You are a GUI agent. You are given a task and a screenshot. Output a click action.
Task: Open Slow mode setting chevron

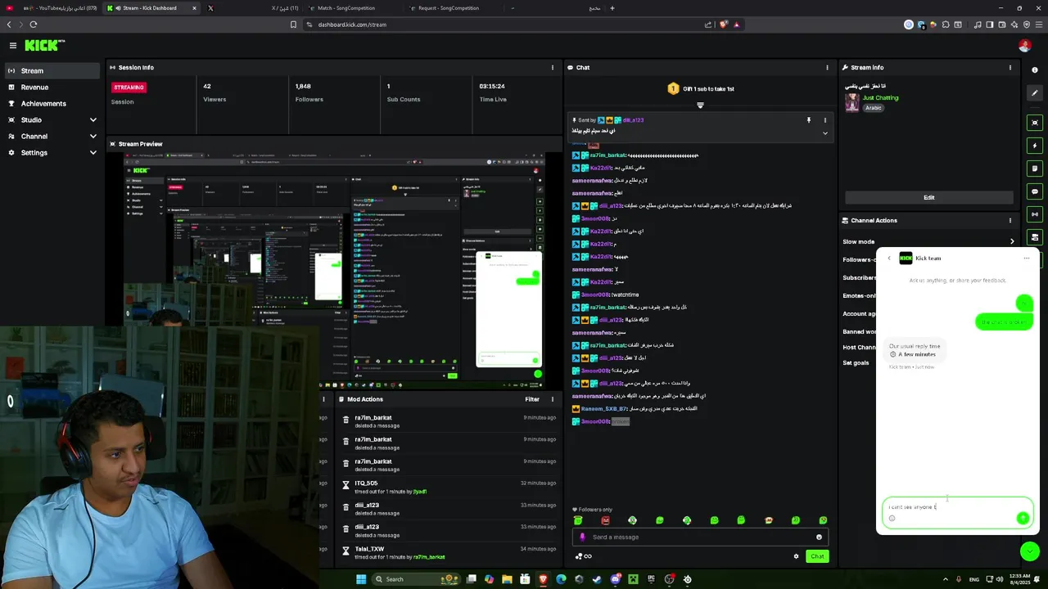pyautogui.click(x=1012, y=241)
